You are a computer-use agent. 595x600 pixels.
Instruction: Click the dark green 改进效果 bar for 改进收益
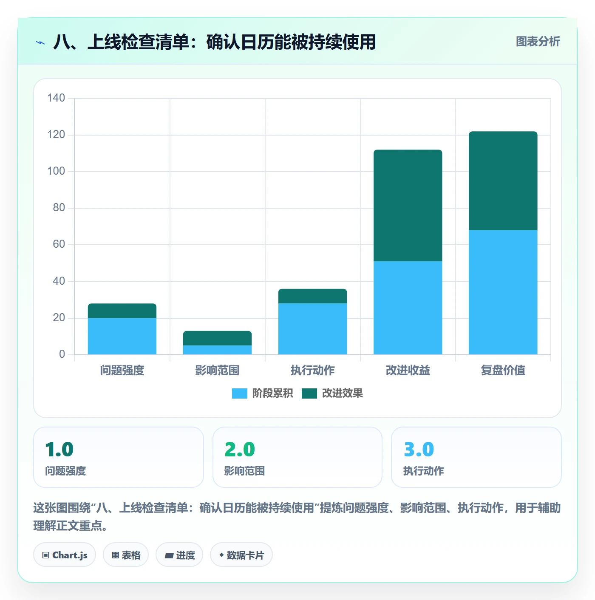(x=408, y=205)
